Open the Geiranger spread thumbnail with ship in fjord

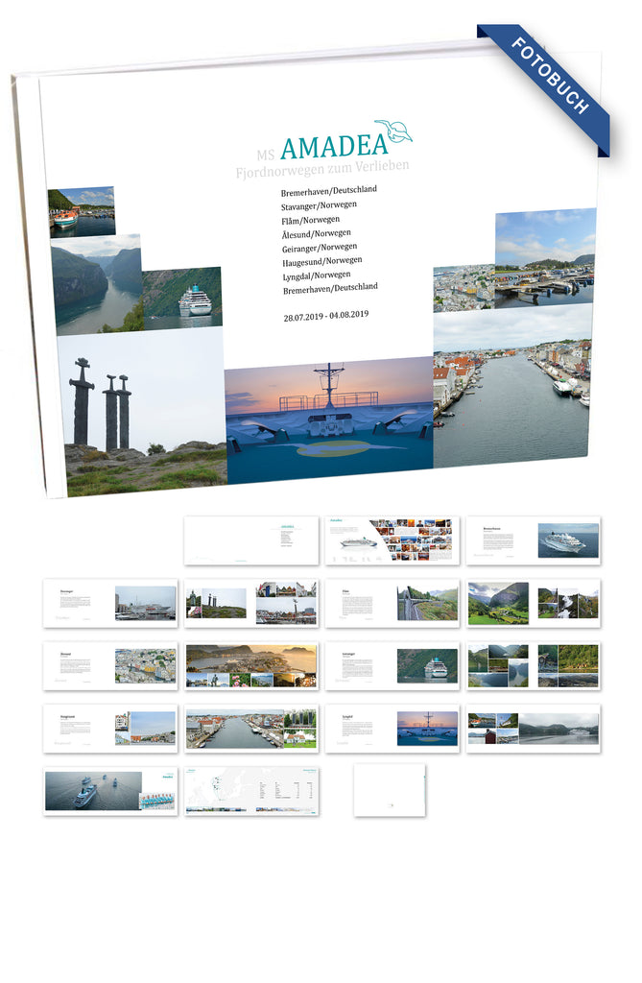click(x=392, y=666)
